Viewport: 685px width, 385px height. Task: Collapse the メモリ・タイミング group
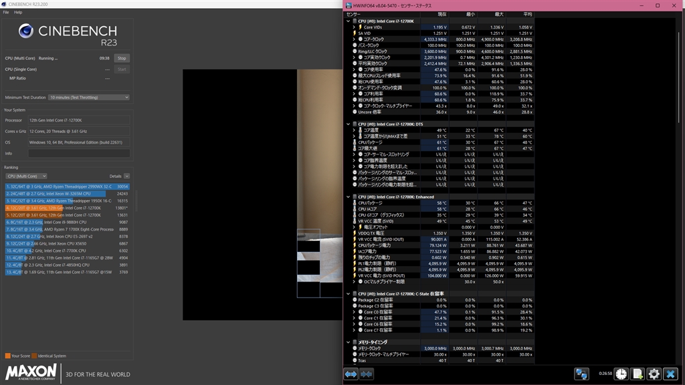tap(348, 342)
